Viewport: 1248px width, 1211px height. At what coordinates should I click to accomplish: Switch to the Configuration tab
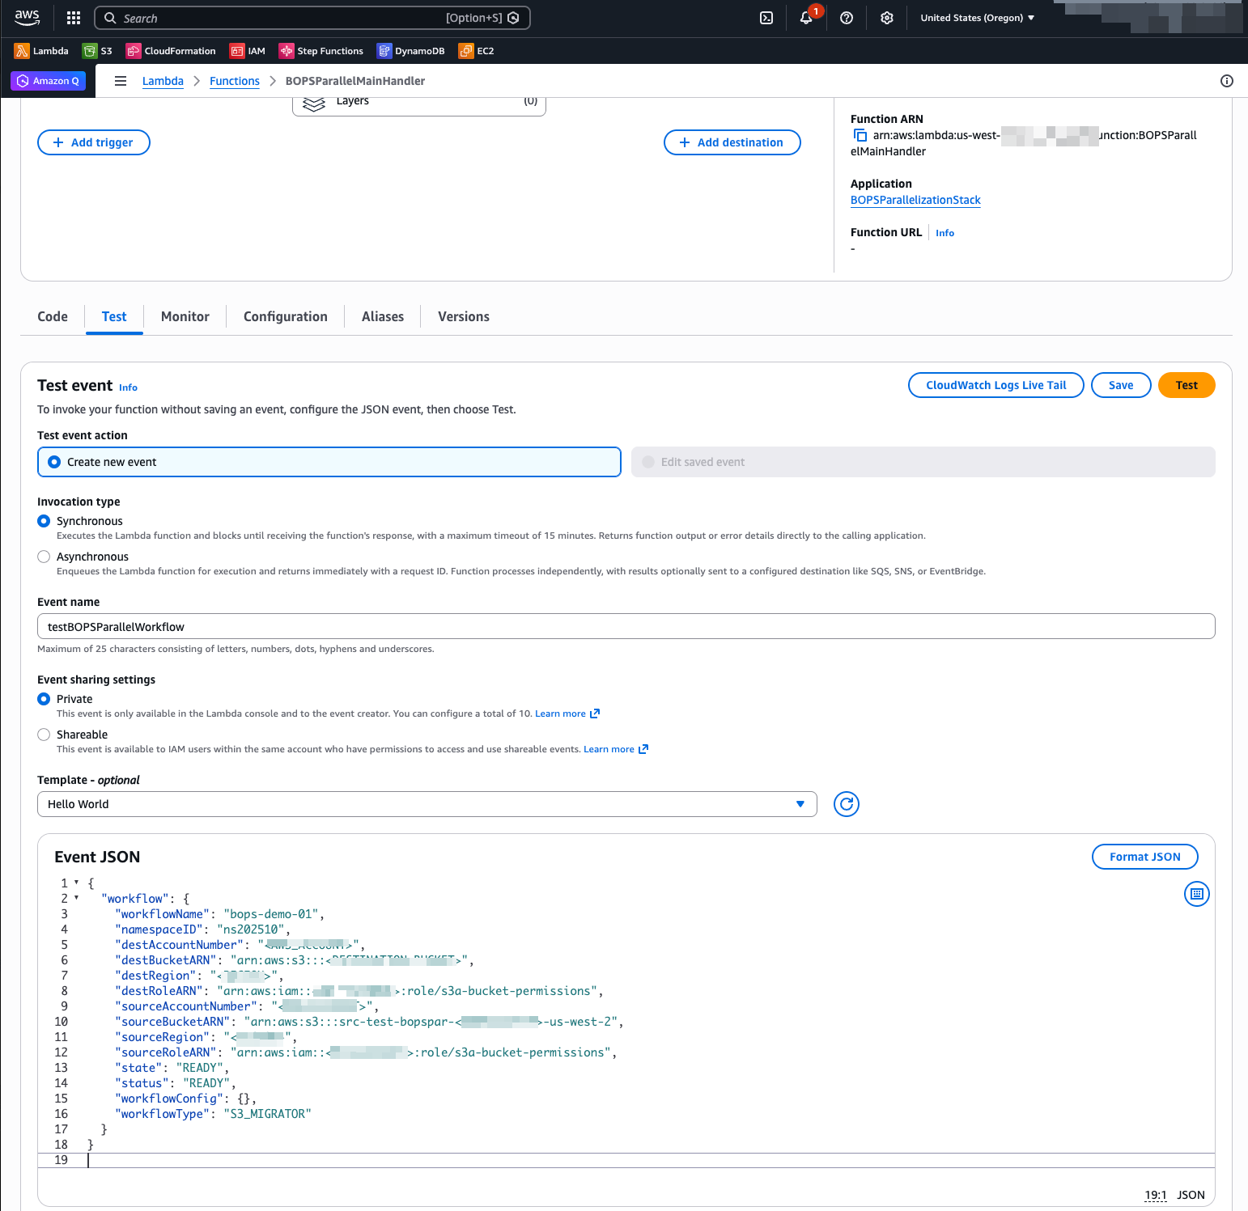286,316
